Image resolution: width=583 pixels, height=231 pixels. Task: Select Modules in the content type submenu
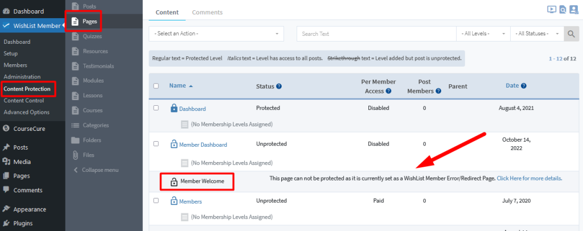93,80
